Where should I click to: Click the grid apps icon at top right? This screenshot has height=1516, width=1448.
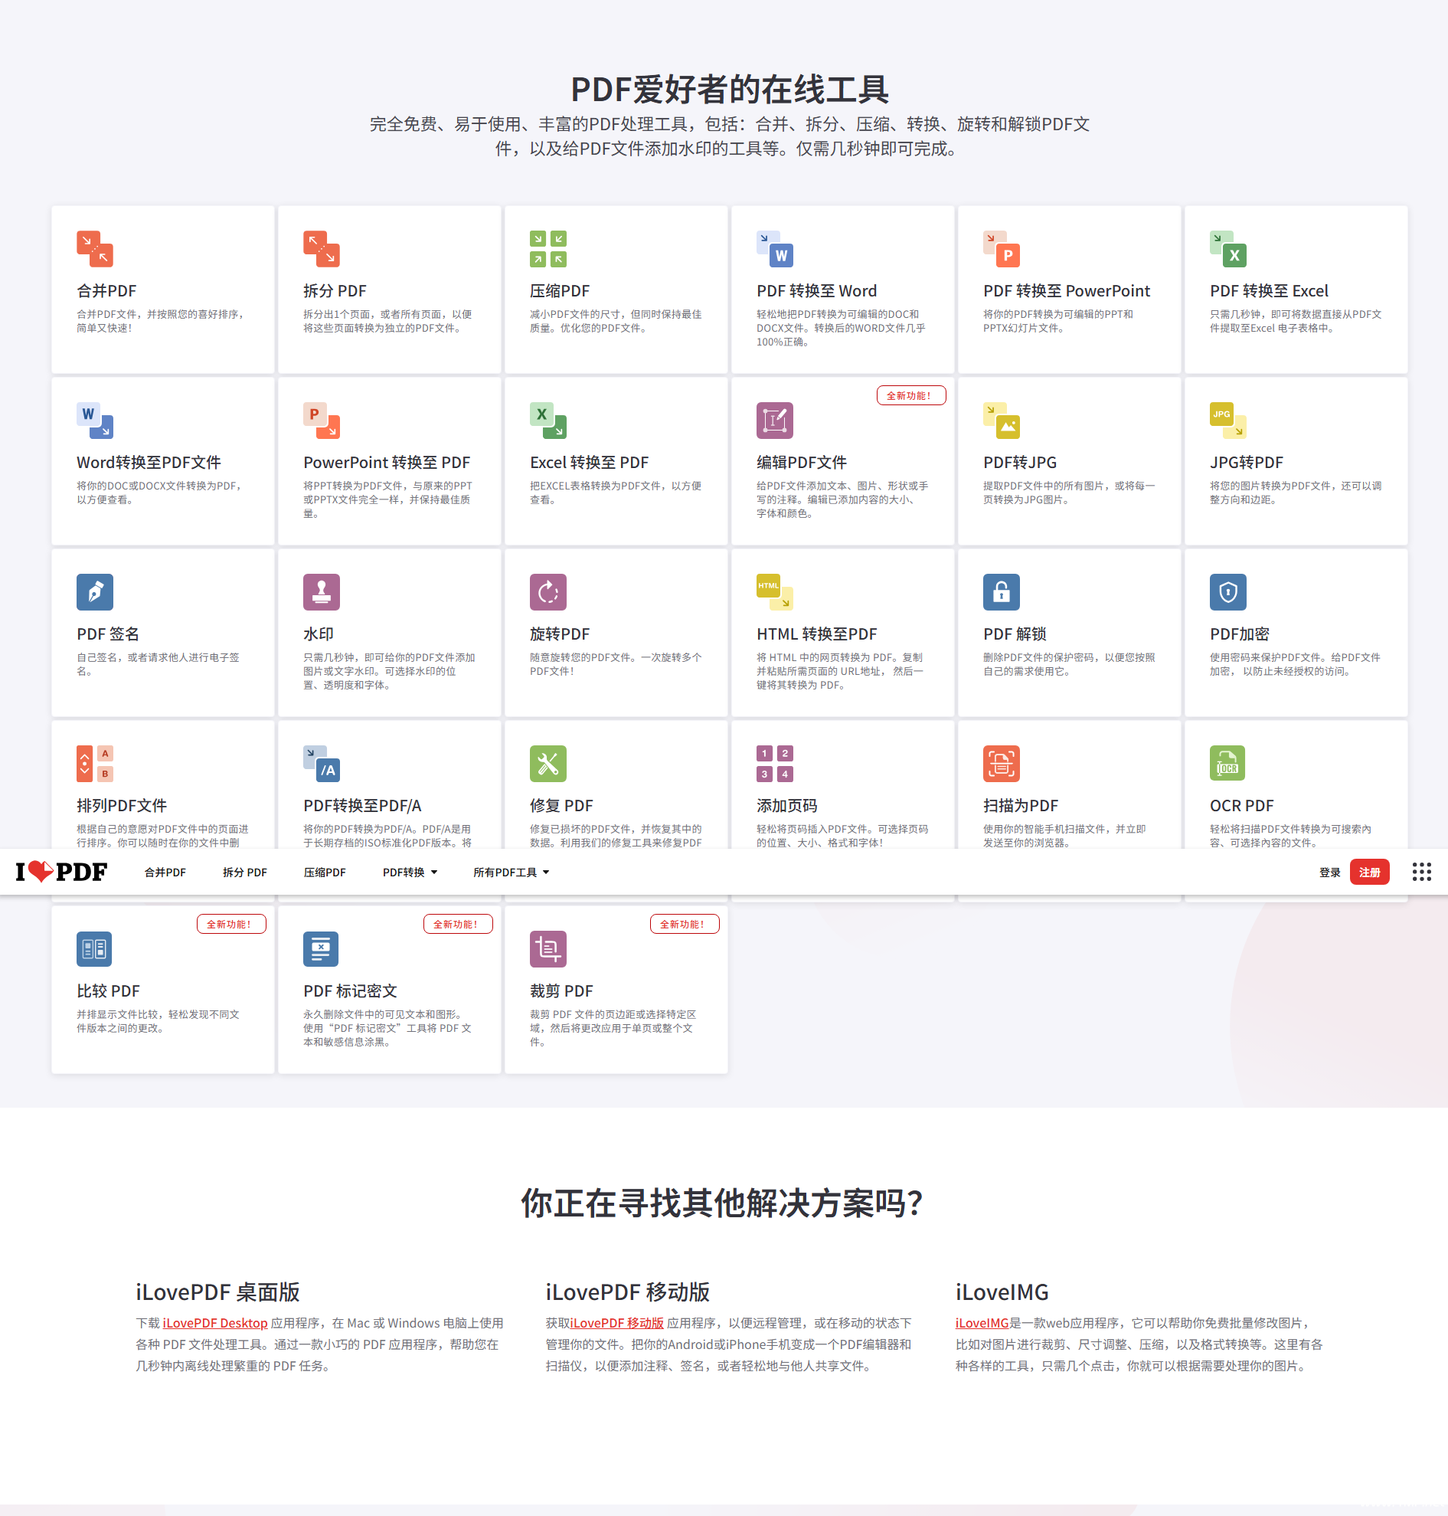tap(1420, 872)
